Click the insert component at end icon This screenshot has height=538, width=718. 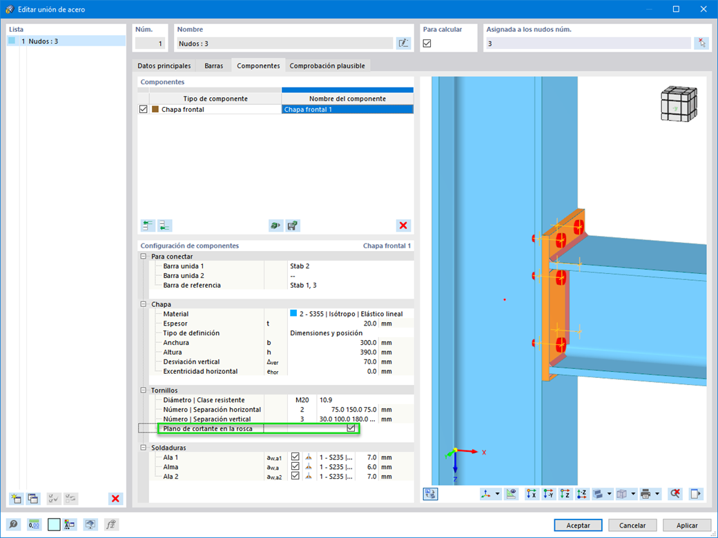(x=164, y=226)
